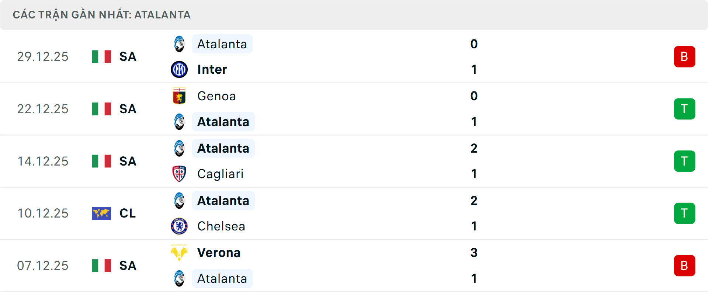This screenshot has height=292, width=708.
Task: Click red B badge for Verona match
Action: coord(684,265)
